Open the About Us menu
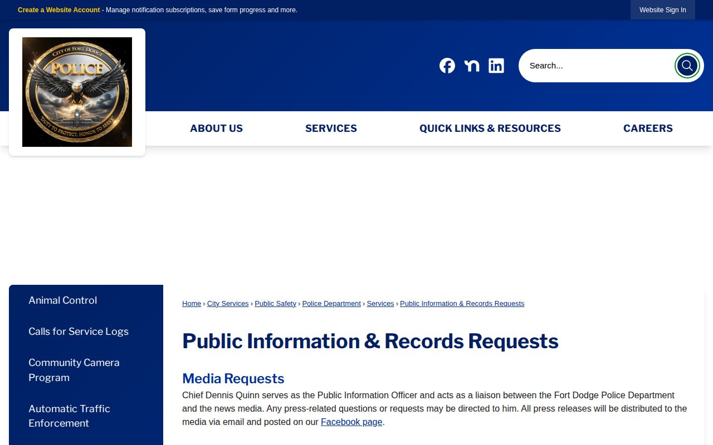This screenshot has width=713, height=445. (216, 128)
